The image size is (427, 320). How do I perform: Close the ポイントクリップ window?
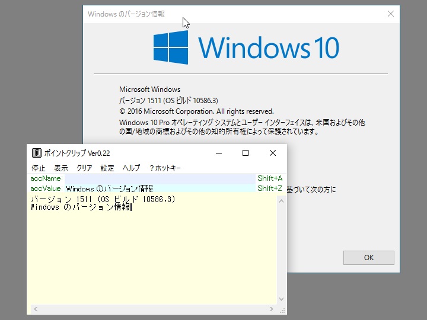pos(273,153)
